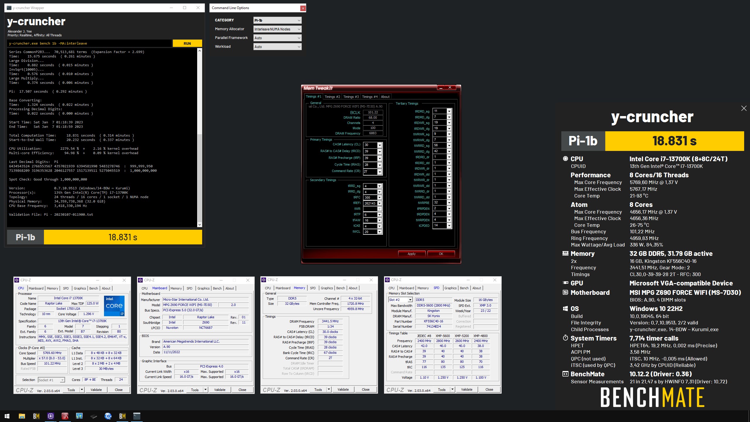Click the CPU-Z CPU-tab window title icon
The width and height of the screenshot is (750, 422).
[x=17, y=280]
